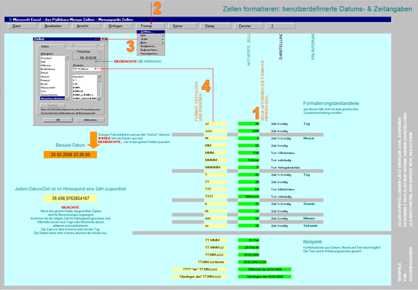Click Abbrechen in the Zellen dialog
418x290 pixels.
(90, 120)
